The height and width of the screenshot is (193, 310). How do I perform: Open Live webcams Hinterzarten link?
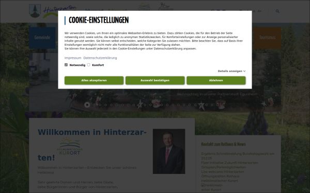point(223,172)
